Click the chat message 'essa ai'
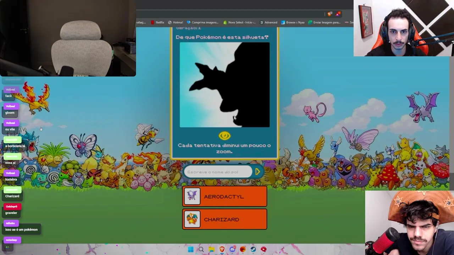Screen dimensions: 454x255 coord(10,163)
